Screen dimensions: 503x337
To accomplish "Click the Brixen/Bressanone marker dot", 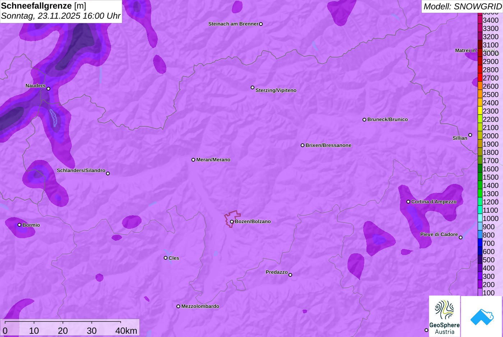I will pyautogui.click(x=303, y=145).
